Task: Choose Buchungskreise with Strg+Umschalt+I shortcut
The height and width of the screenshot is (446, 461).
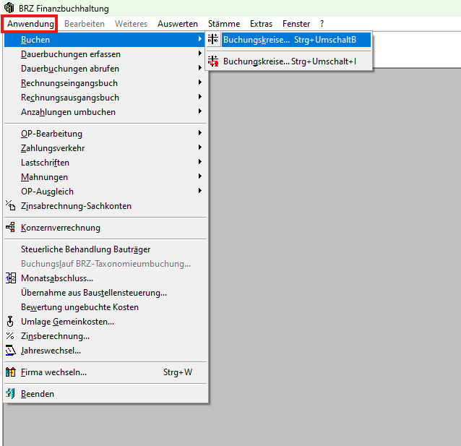Action: pyautogui.click(x=289, y=61)
